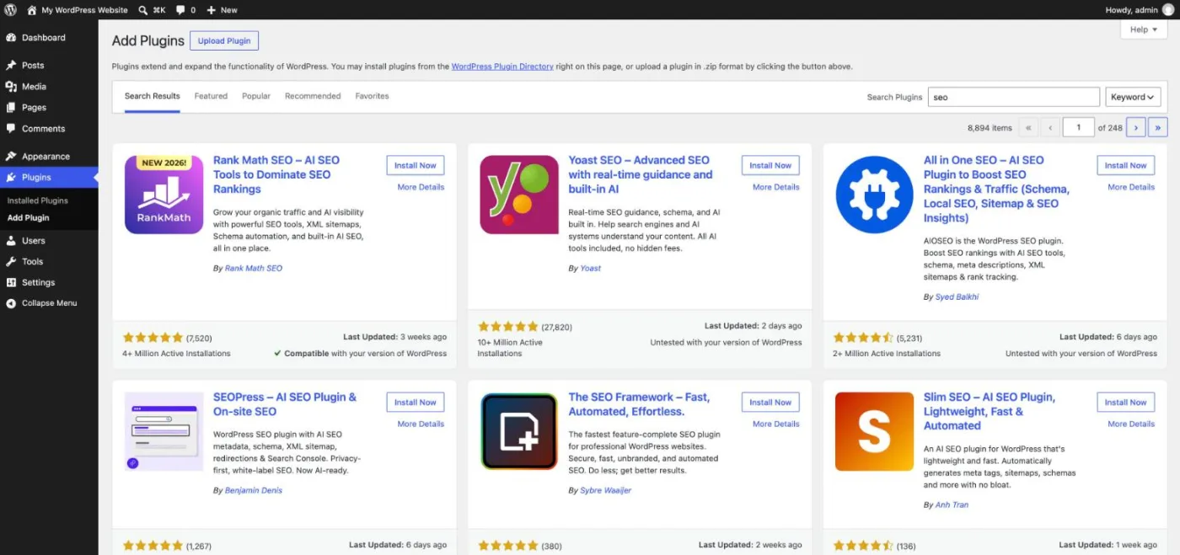Open the Rank Math SEO plugin title link
Screen dimensions: 1180x555
(276, 174)
